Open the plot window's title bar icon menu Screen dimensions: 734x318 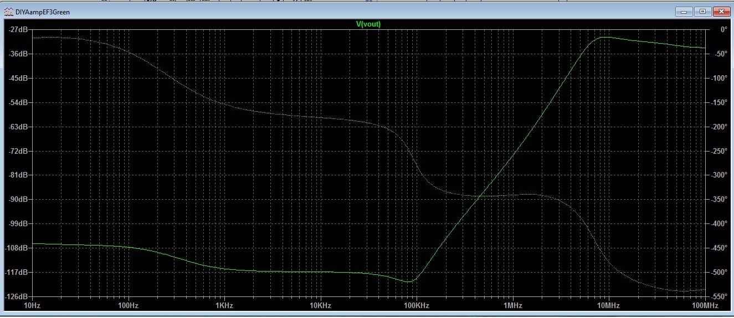(x=9, y=12)
